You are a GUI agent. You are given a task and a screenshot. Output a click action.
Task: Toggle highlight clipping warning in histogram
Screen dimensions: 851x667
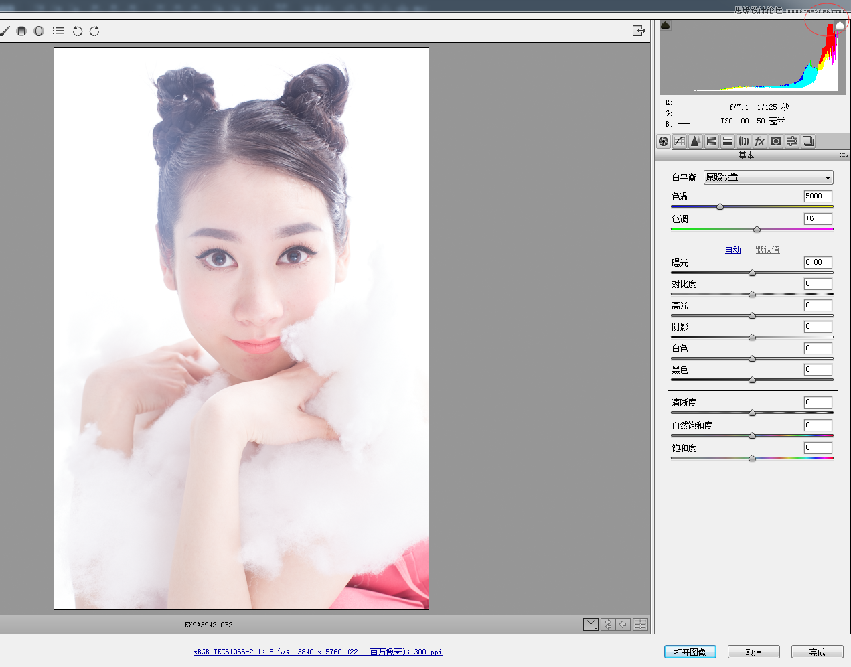(x=840, y=25)
